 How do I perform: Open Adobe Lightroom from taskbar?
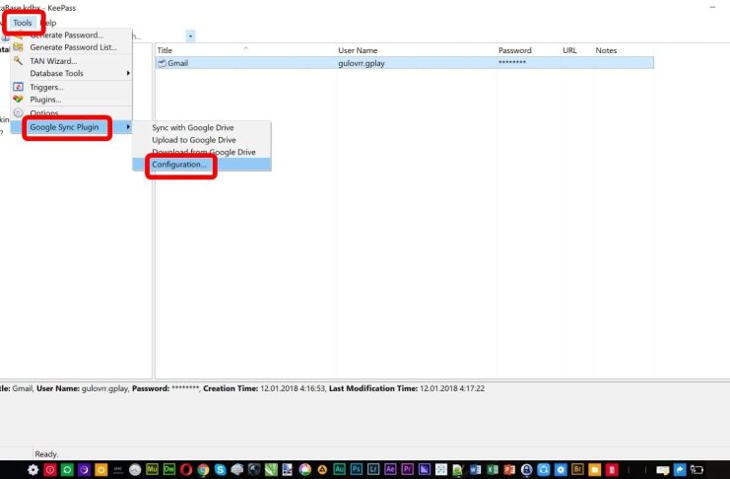tap(373, 469)
